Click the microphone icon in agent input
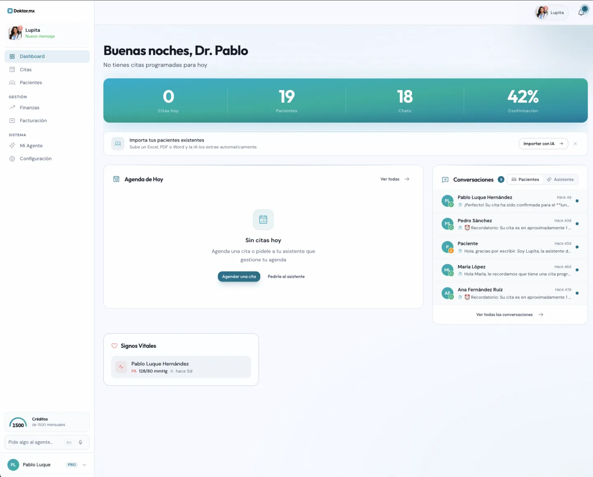The height and width of the screenshot is (477, 593). pyautogui.click(x=80, y=442)
